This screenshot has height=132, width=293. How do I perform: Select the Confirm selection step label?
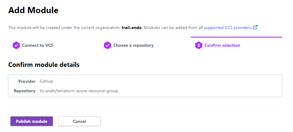pyautogui.click(x=222, y=45)
